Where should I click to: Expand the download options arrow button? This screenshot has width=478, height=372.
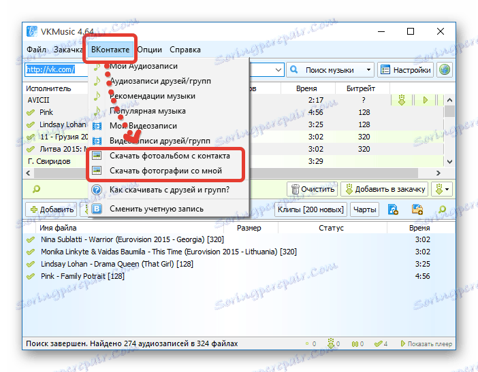coord(442,189)
